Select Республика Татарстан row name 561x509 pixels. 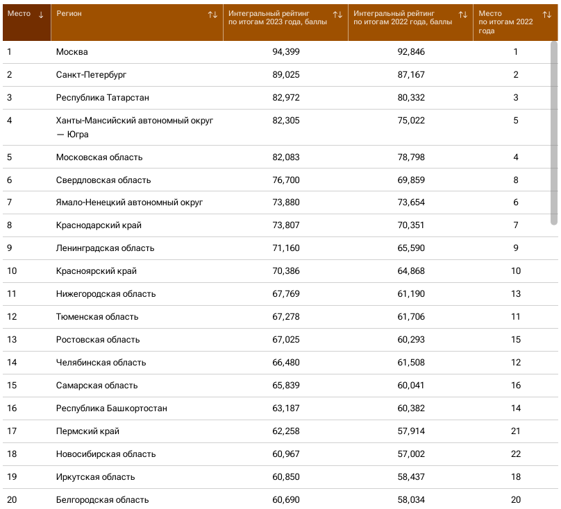click(x=103, y=98)
